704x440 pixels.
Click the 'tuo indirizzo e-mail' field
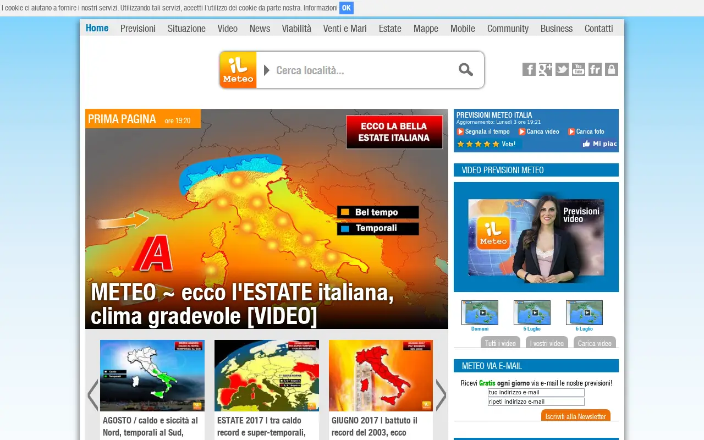tap(536, 393)
